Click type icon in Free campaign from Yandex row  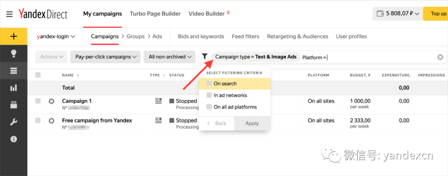click(158, 121)
